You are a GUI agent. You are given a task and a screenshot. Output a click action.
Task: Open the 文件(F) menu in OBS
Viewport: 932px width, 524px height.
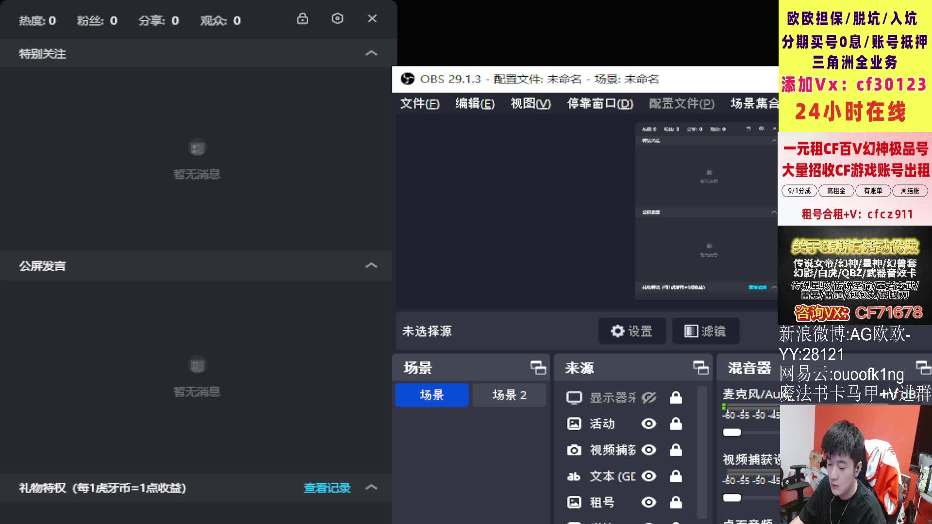tap(419, 103)
